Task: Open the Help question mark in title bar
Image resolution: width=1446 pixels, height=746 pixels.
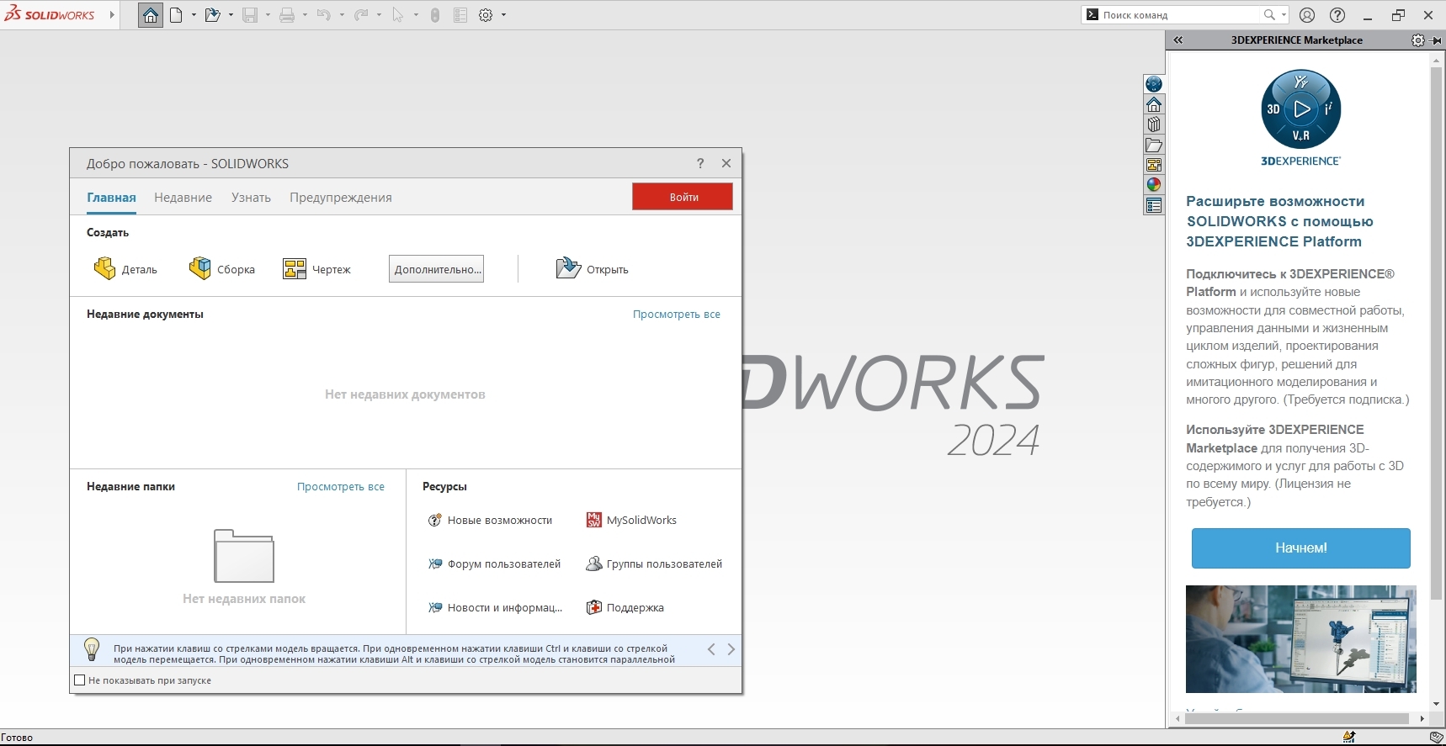Action: tap(1337, 15)
